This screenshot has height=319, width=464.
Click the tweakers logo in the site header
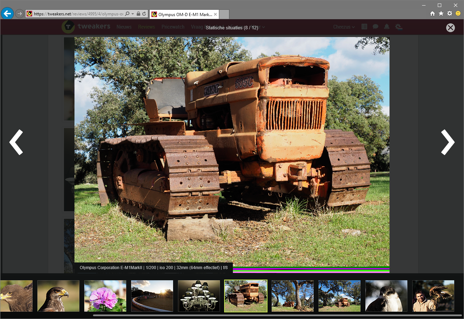tap(86, 27)
